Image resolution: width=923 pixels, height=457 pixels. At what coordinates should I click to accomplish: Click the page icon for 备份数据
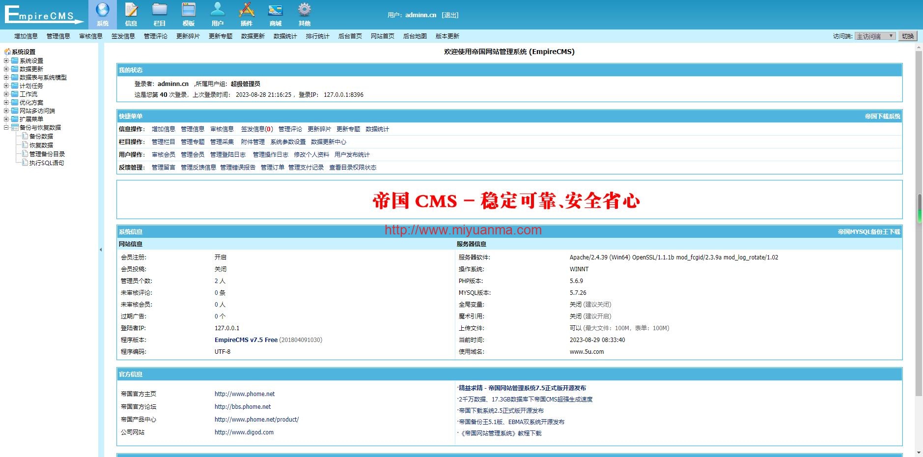[x=25, y=136]
